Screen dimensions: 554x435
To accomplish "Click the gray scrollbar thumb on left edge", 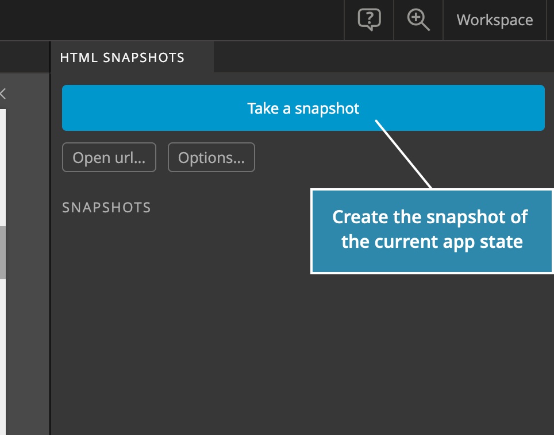I will click(x=2, y=253).
